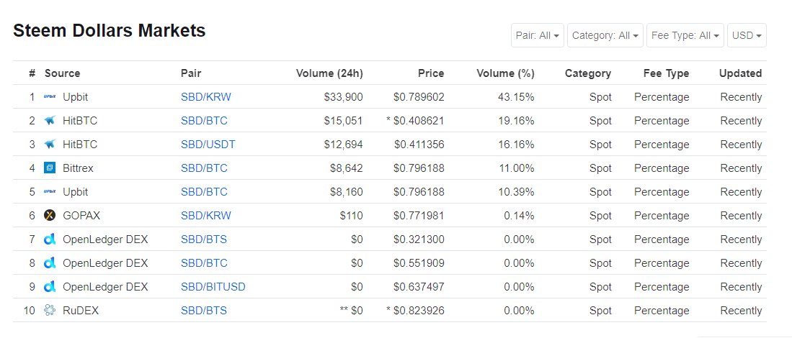The image size is (792, 338).
Task: Follow the SBD/BITUSD pair link
Action: coord(213,287)
